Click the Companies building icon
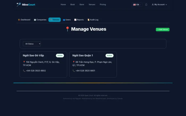Viewport: 186px width, 116px height. pos(35,20)
